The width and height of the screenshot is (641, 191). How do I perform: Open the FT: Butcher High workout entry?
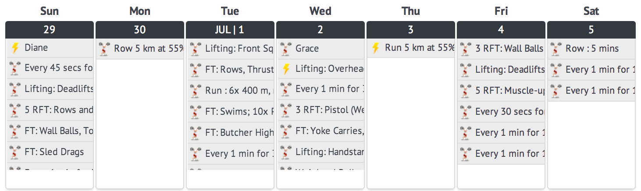(x=239, y=132)
